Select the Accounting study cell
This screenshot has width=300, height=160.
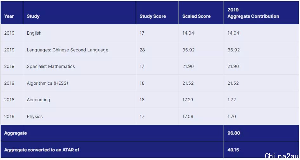[38, 100]
